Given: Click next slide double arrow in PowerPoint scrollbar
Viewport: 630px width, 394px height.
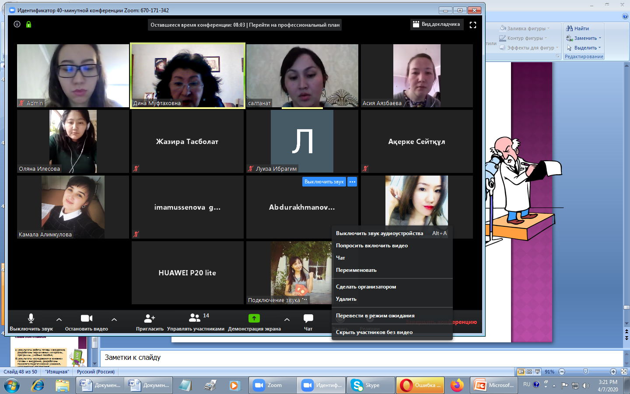Looking at the screenshot, I should tap(626, 338).
